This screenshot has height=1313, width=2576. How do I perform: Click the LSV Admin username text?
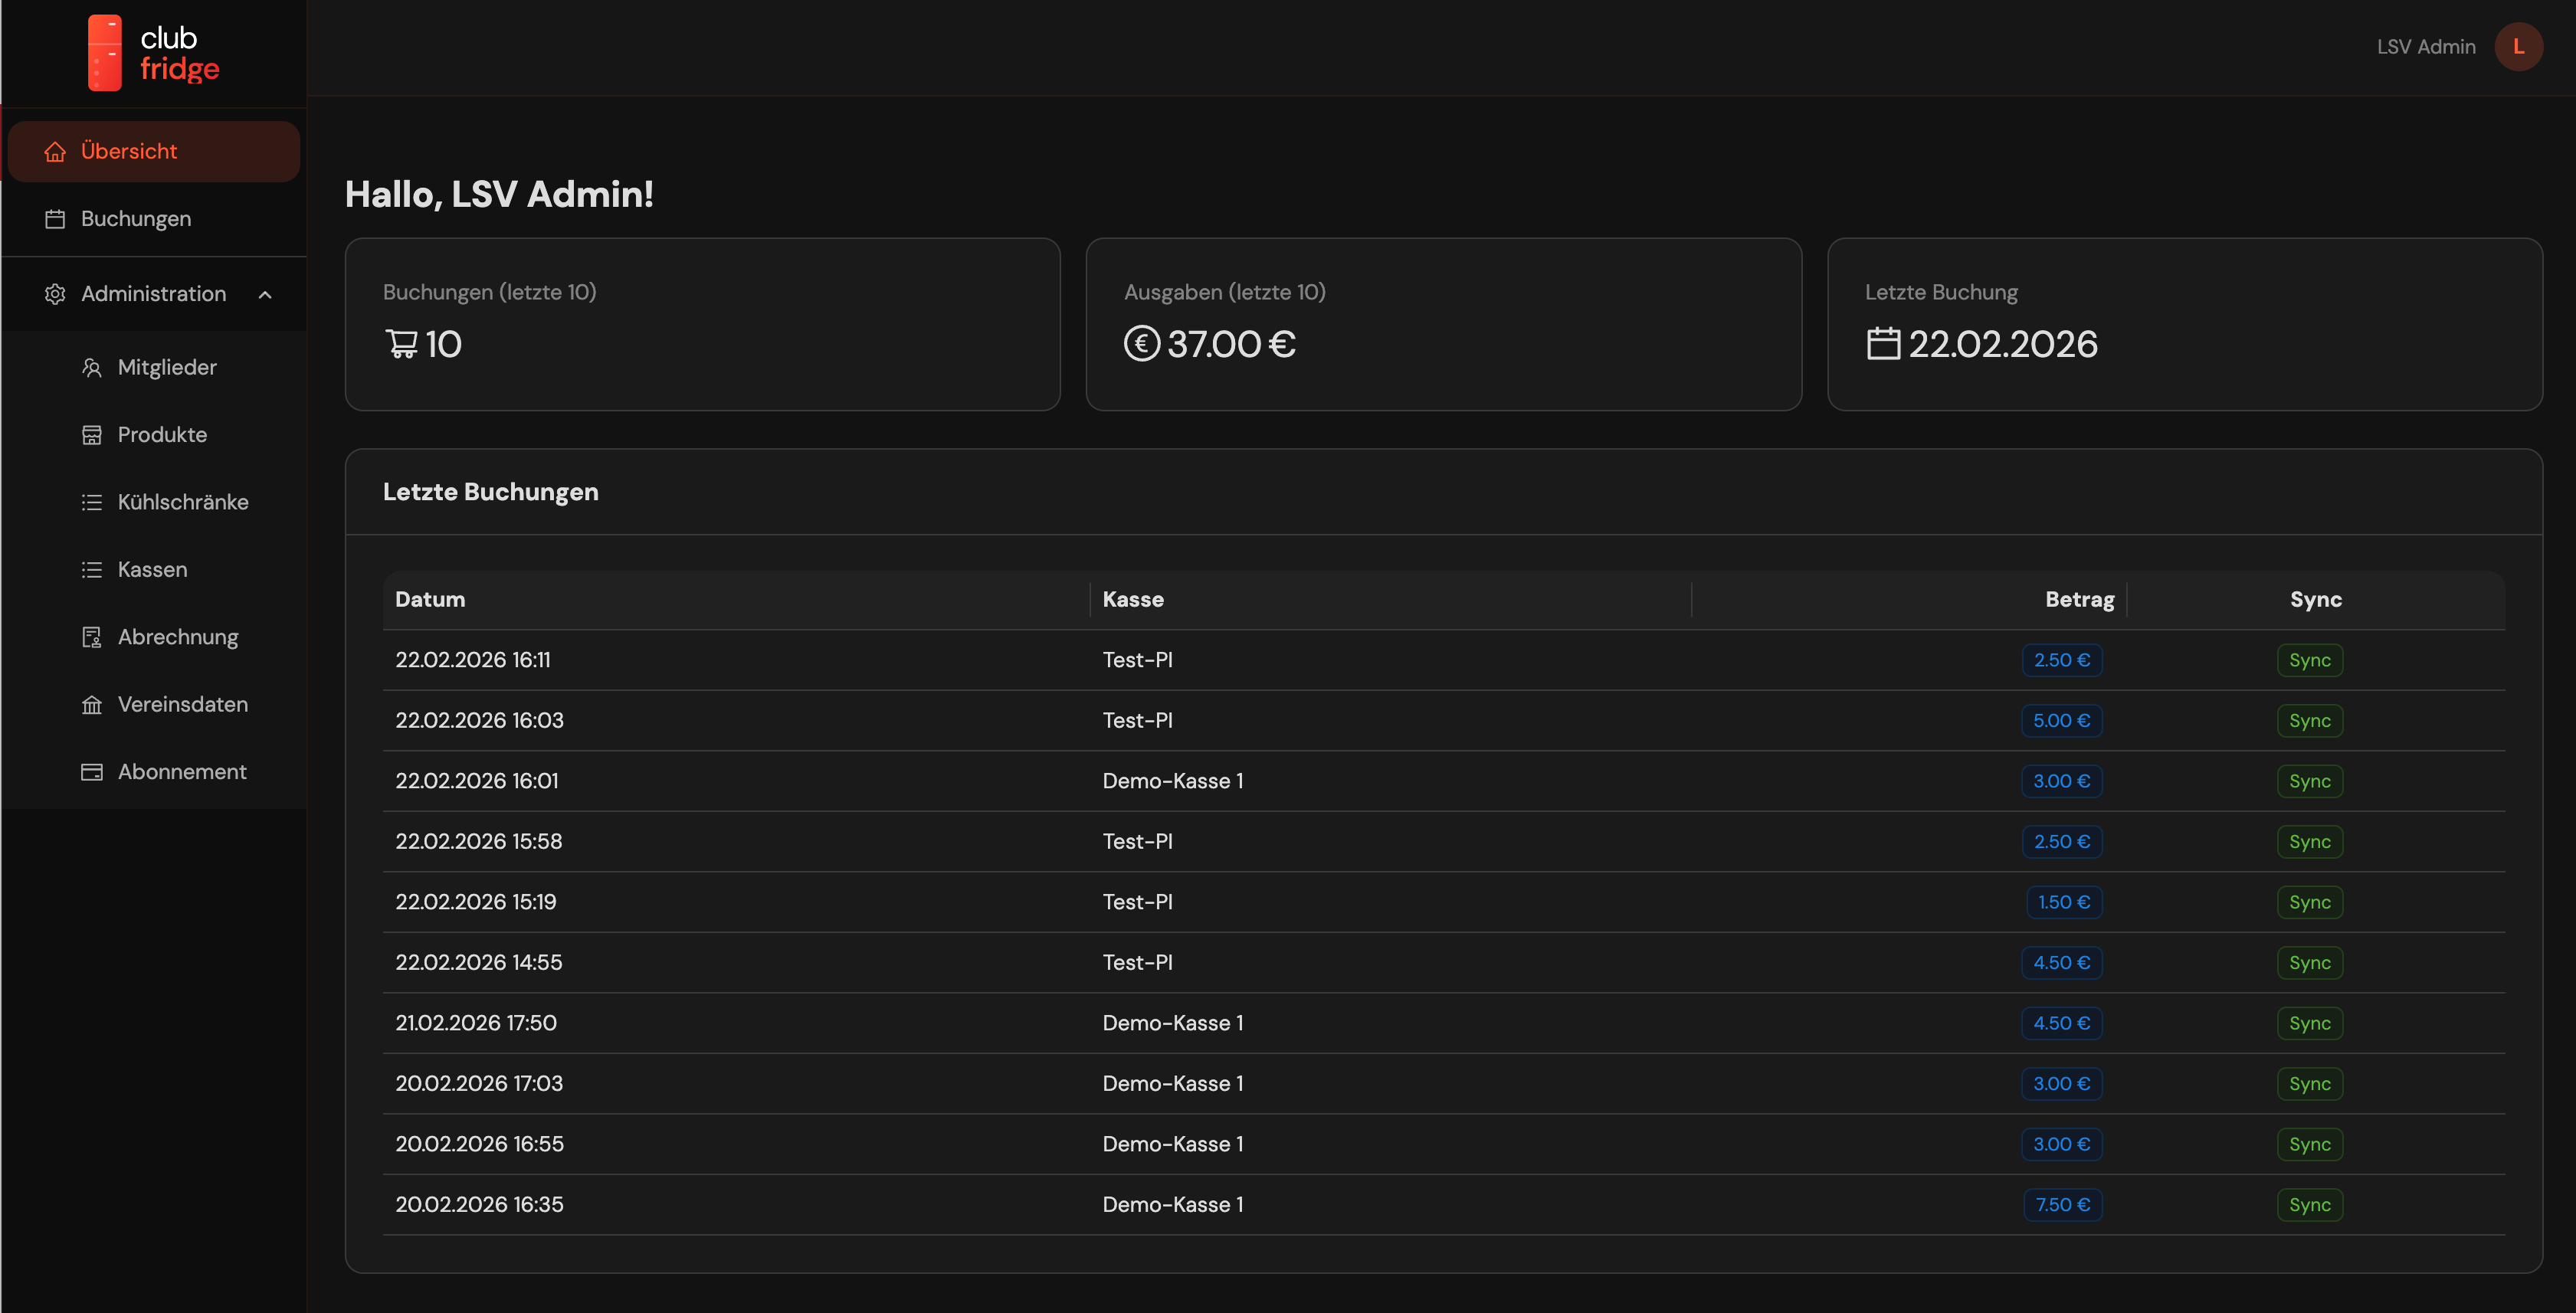[x=2426, y=47]
